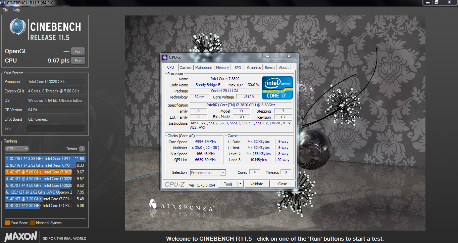This screenshot has width=458, height=243.
Task: Click the Package Socket 2011 LGA field
Action: pos(225,91)
